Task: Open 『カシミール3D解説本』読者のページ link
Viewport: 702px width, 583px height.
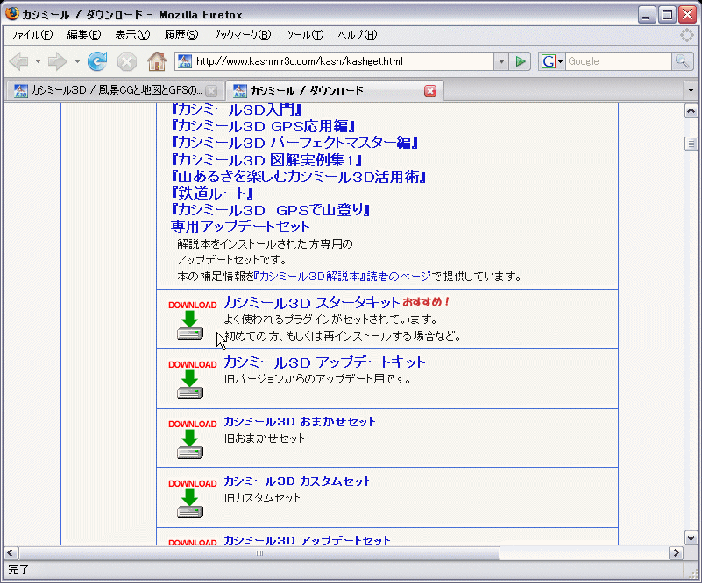Action: (x=343, y=277)
